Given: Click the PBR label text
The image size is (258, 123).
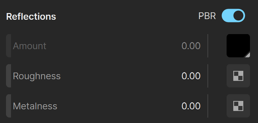Looking at the screenshot, I should point(207,16).
